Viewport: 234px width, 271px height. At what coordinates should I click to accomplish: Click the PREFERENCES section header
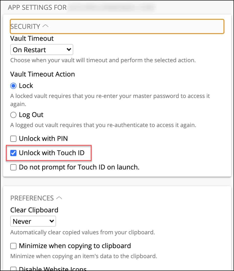click(x=32, y=198)
